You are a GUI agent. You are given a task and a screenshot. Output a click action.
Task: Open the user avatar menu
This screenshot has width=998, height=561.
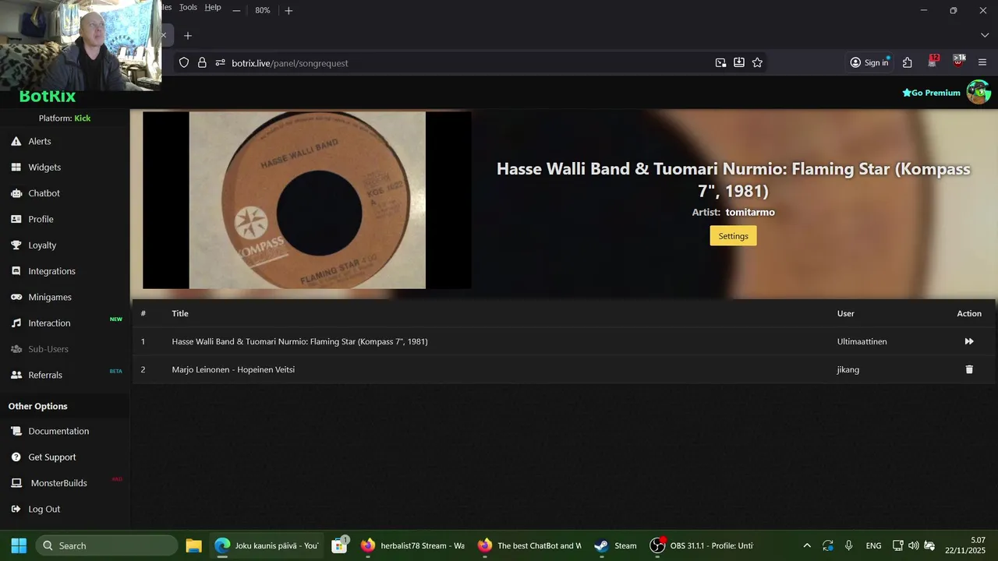pyautogui.click(x=979, y=92)
